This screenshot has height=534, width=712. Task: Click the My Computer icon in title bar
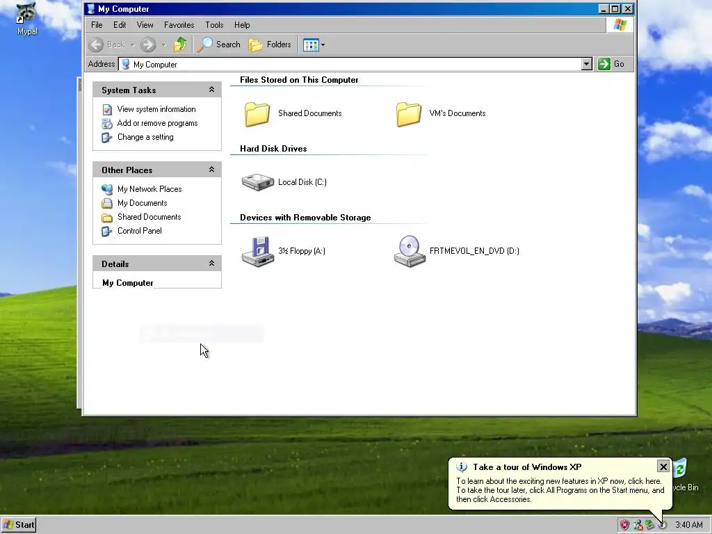tap(91, 8)
